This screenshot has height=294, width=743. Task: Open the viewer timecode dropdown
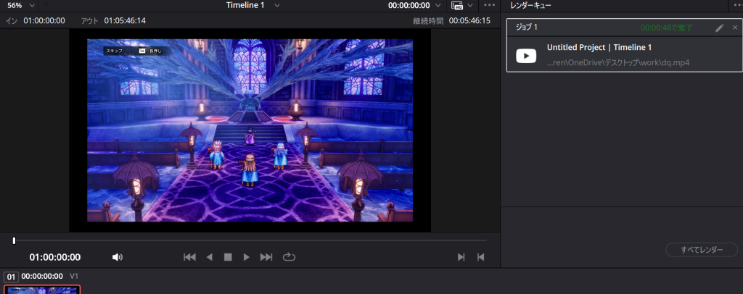[438, 5]
